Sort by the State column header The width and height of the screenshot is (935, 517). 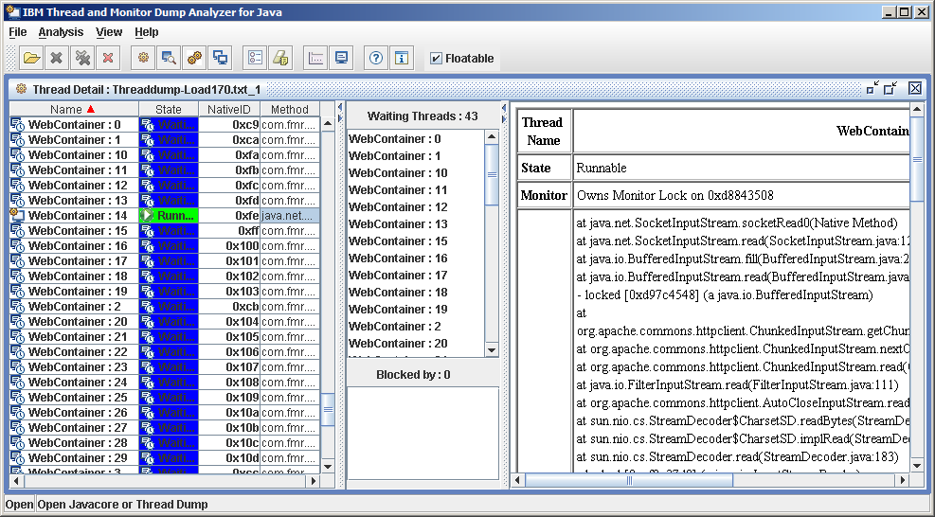click(169, 109)
